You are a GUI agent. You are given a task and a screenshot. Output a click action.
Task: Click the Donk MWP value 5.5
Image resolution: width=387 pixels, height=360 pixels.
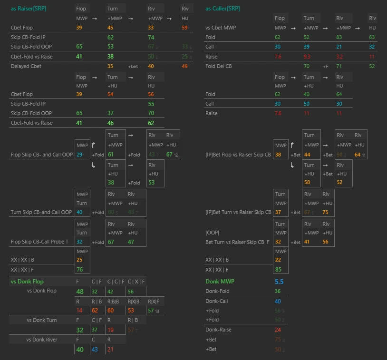279,282
